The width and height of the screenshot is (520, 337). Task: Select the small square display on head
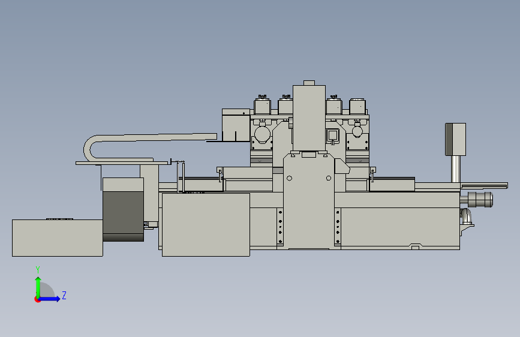(333, 135)
